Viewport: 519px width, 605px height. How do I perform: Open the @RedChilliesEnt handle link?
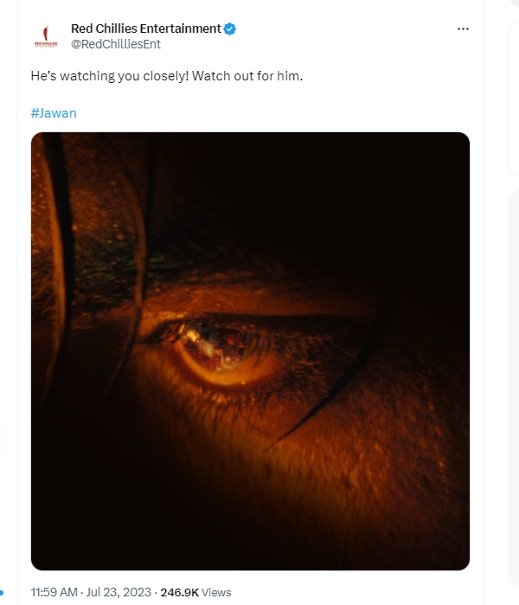click(x=116, y=44)
